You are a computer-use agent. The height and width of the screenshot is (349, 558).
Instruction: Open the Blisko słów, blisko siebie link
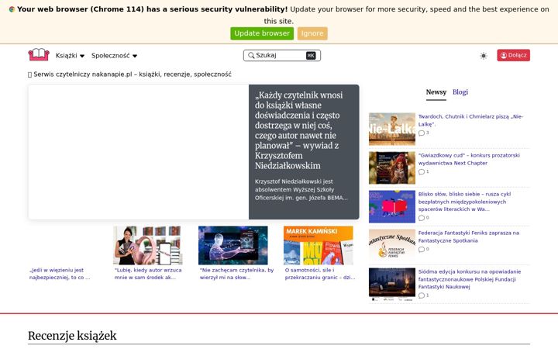(x=464, y=202)
